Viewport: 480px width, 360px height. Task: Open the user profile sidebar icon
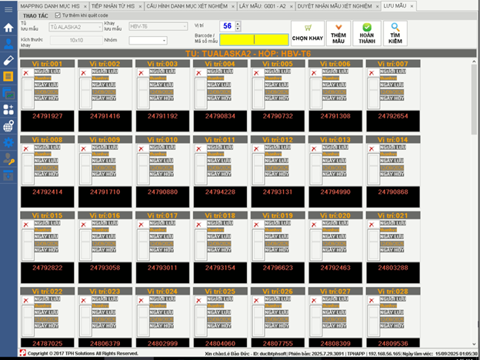tap(8, 44)
